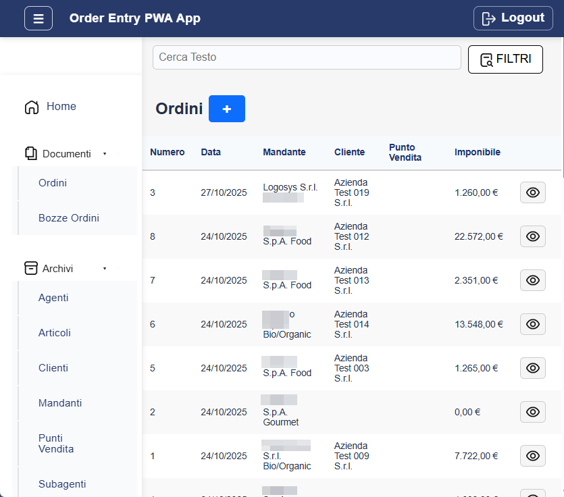Viewport: 564px width, 497px height.
Task: Open Bozze Ordini in sidebar
Action: pos(69,218)
